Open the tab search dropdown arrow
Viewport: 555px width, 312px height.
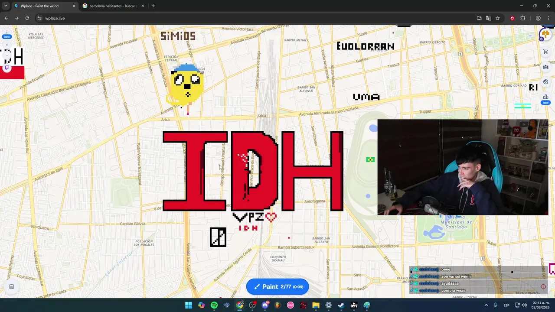tap(5, 6)
